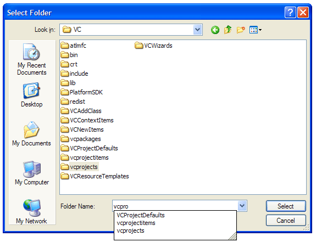This screenshot has height=242, width=316.
Task: Click the Cancel button
Action: pos(286,221)
